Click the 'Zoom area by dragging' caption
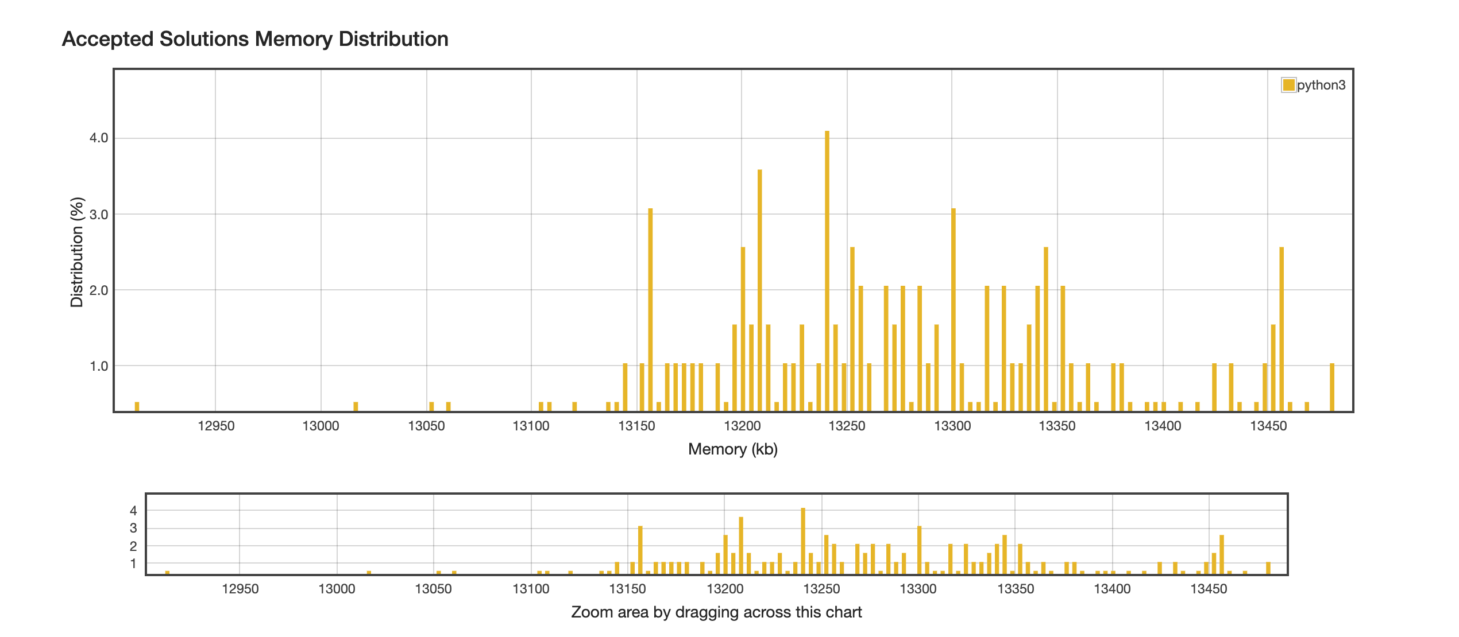The width and height of the screenshot is (1459, 637). (x=716, y=612)
